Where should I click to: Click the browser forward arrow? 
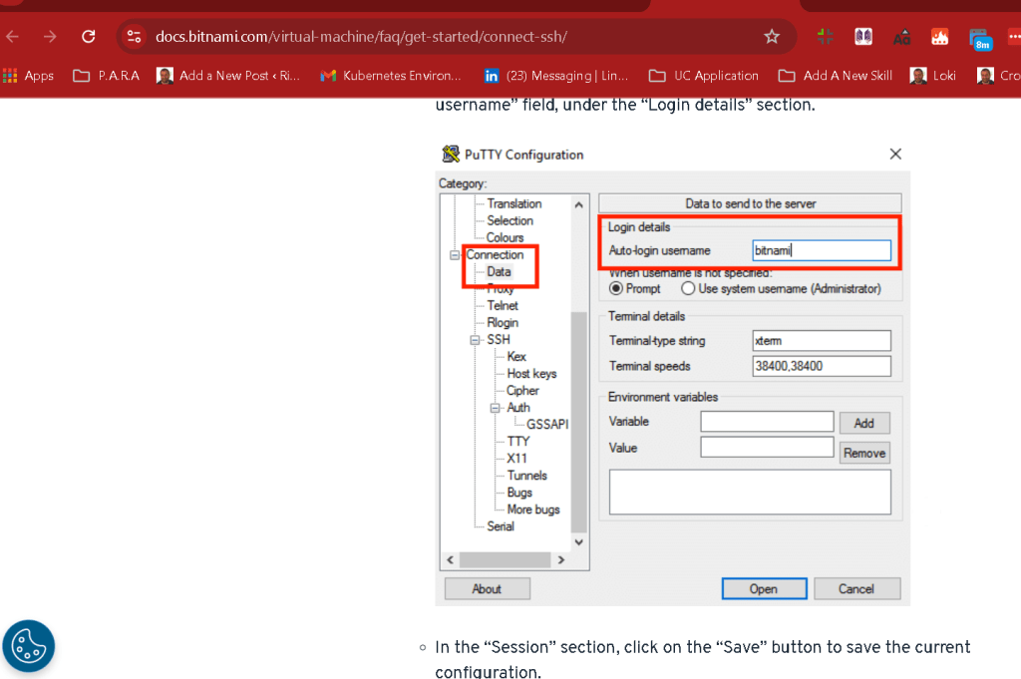50,37
